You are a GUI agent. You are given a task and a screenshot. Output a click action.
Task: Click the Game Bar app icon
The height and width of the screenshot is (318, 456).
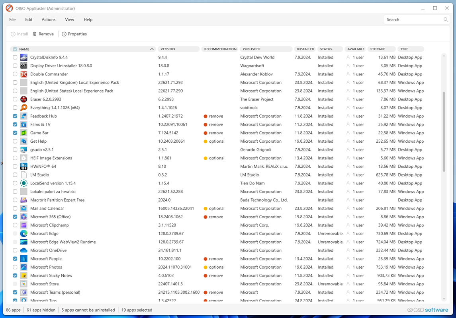(x=23, y=133)
